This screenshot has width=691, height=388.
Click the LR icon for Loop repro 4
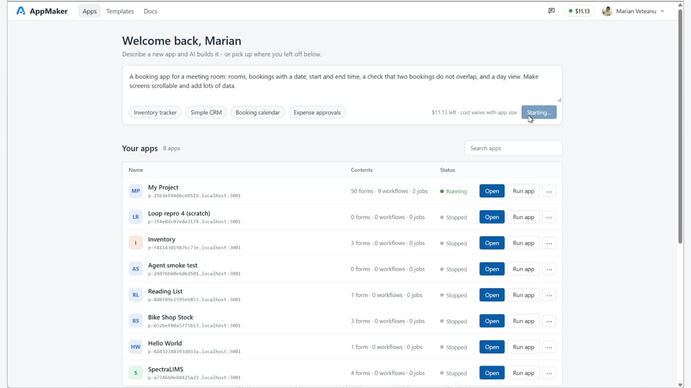coord(136,217)
